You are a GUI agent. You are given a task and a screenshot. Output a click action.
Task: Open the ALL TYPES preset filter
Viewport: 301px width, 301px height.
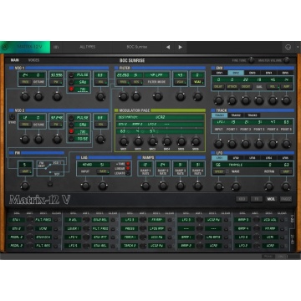pyautogui.click(x=88, y=47)
